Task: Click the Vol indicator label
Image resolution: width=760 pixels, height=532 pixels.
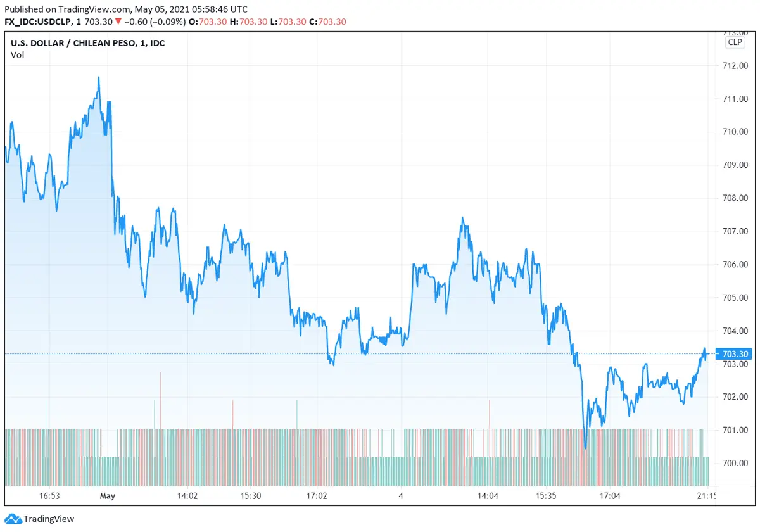Action: (x=16, y=54)
